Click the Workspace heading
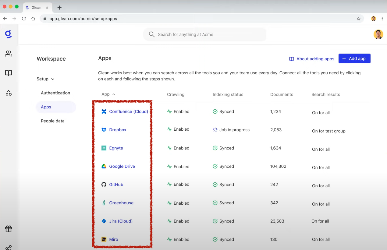Screen dimensions: 387x250 click(51, 59)
